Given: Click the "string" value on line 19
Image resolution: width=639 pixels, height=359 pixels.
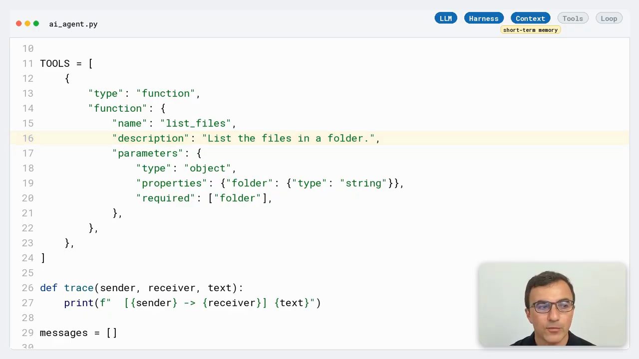Looking at the screenshot, I should coord(363,183).
